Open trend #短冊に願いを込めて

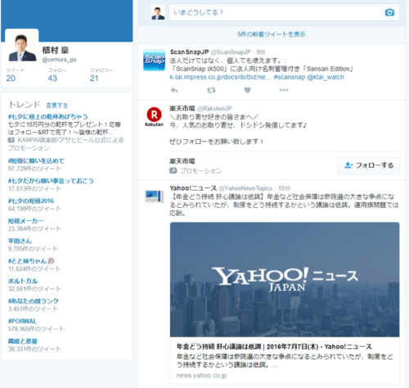[36, 161]
